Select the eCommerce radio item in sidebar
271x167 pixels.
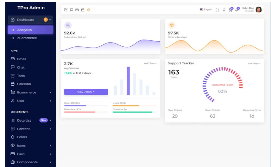[26, 38]
